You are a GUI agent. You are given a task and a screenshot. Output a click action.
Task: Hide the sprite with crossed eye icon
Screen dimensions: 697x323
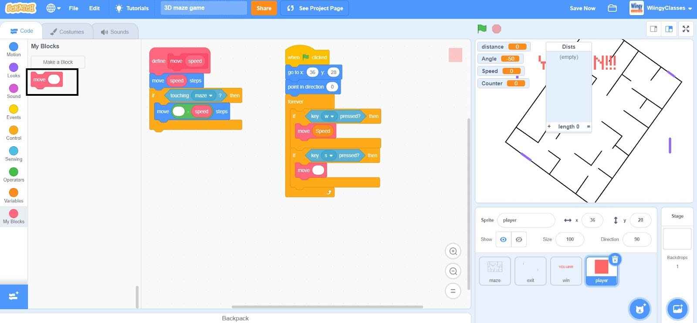(x=519, y=239)
